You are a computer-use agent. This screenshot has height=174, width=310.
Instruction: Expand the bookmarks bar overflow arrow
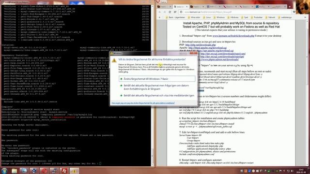pyautogui.click(x=305, y=17)
